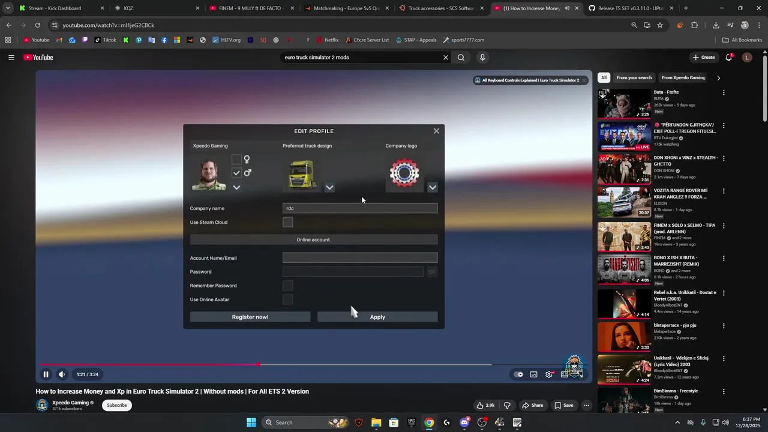Clear the YouTube search box text
The image size is (768, 432).
[x=445, y=58]
